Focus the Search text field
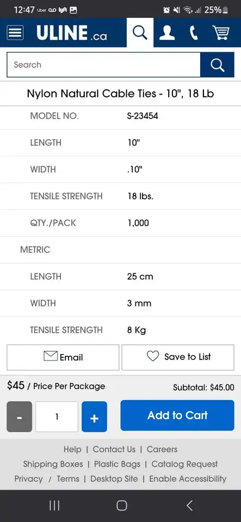This screenshot has width=241, height=522. [x=103, y=65]
